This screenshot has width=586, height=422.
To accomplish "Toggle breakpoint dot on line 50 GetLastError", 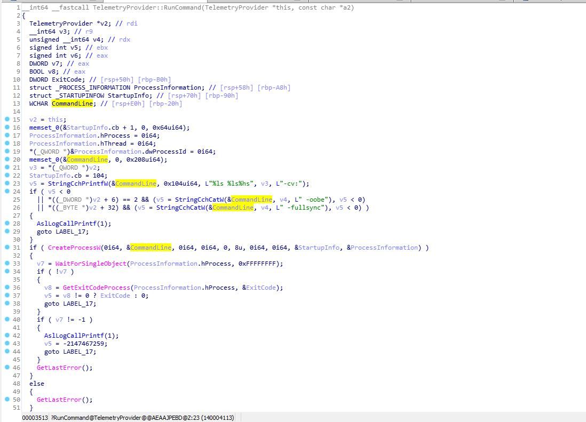I will [x=7, y=399].
